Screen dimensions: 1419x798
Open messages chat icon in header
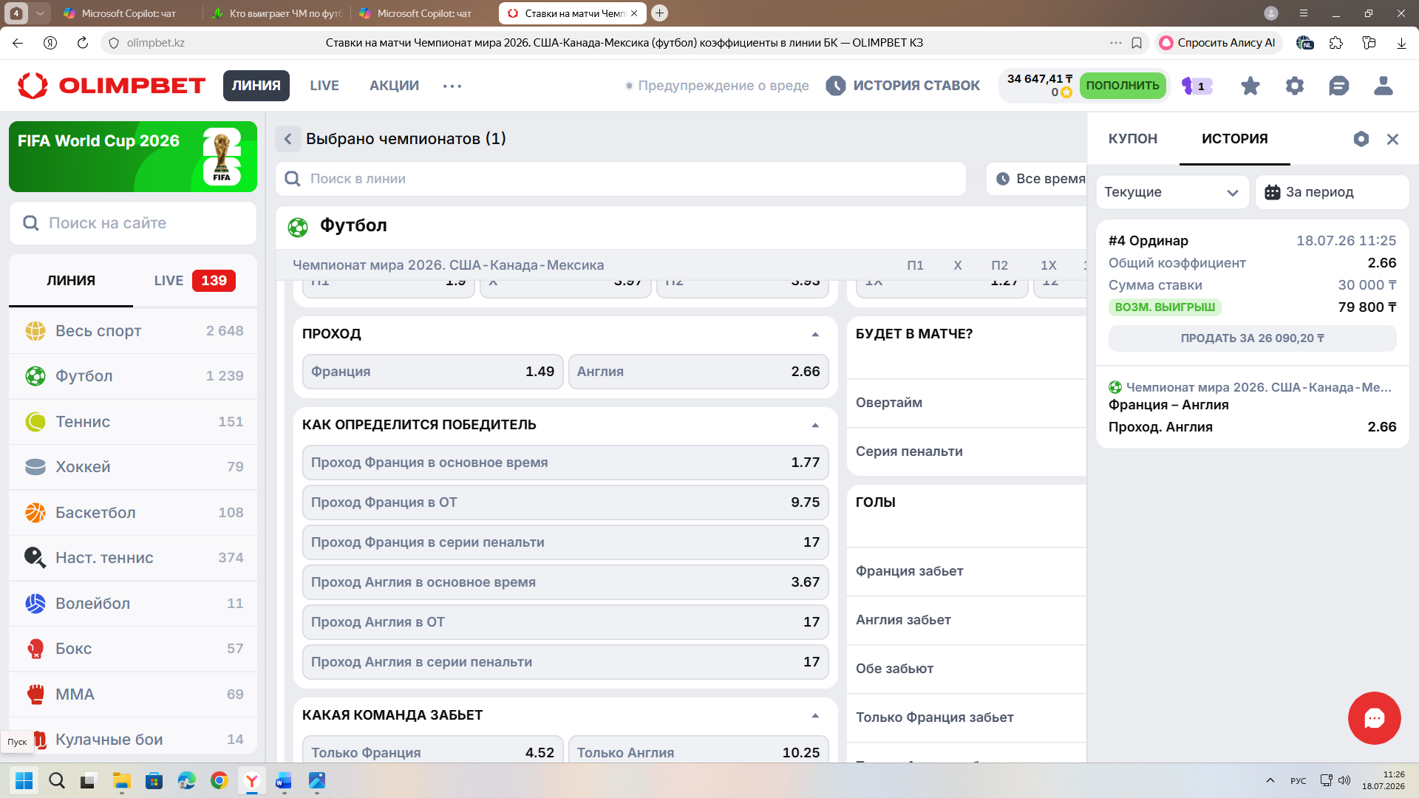pyautogui.click(x=1338, y=86)
